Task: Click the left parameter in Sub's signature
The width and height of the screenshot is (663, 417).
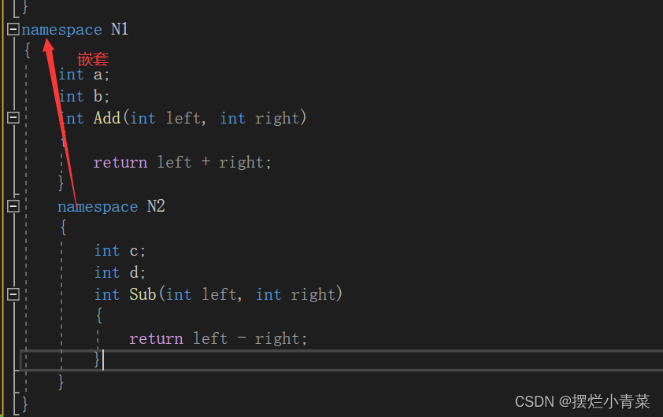Action: [219, 294]
